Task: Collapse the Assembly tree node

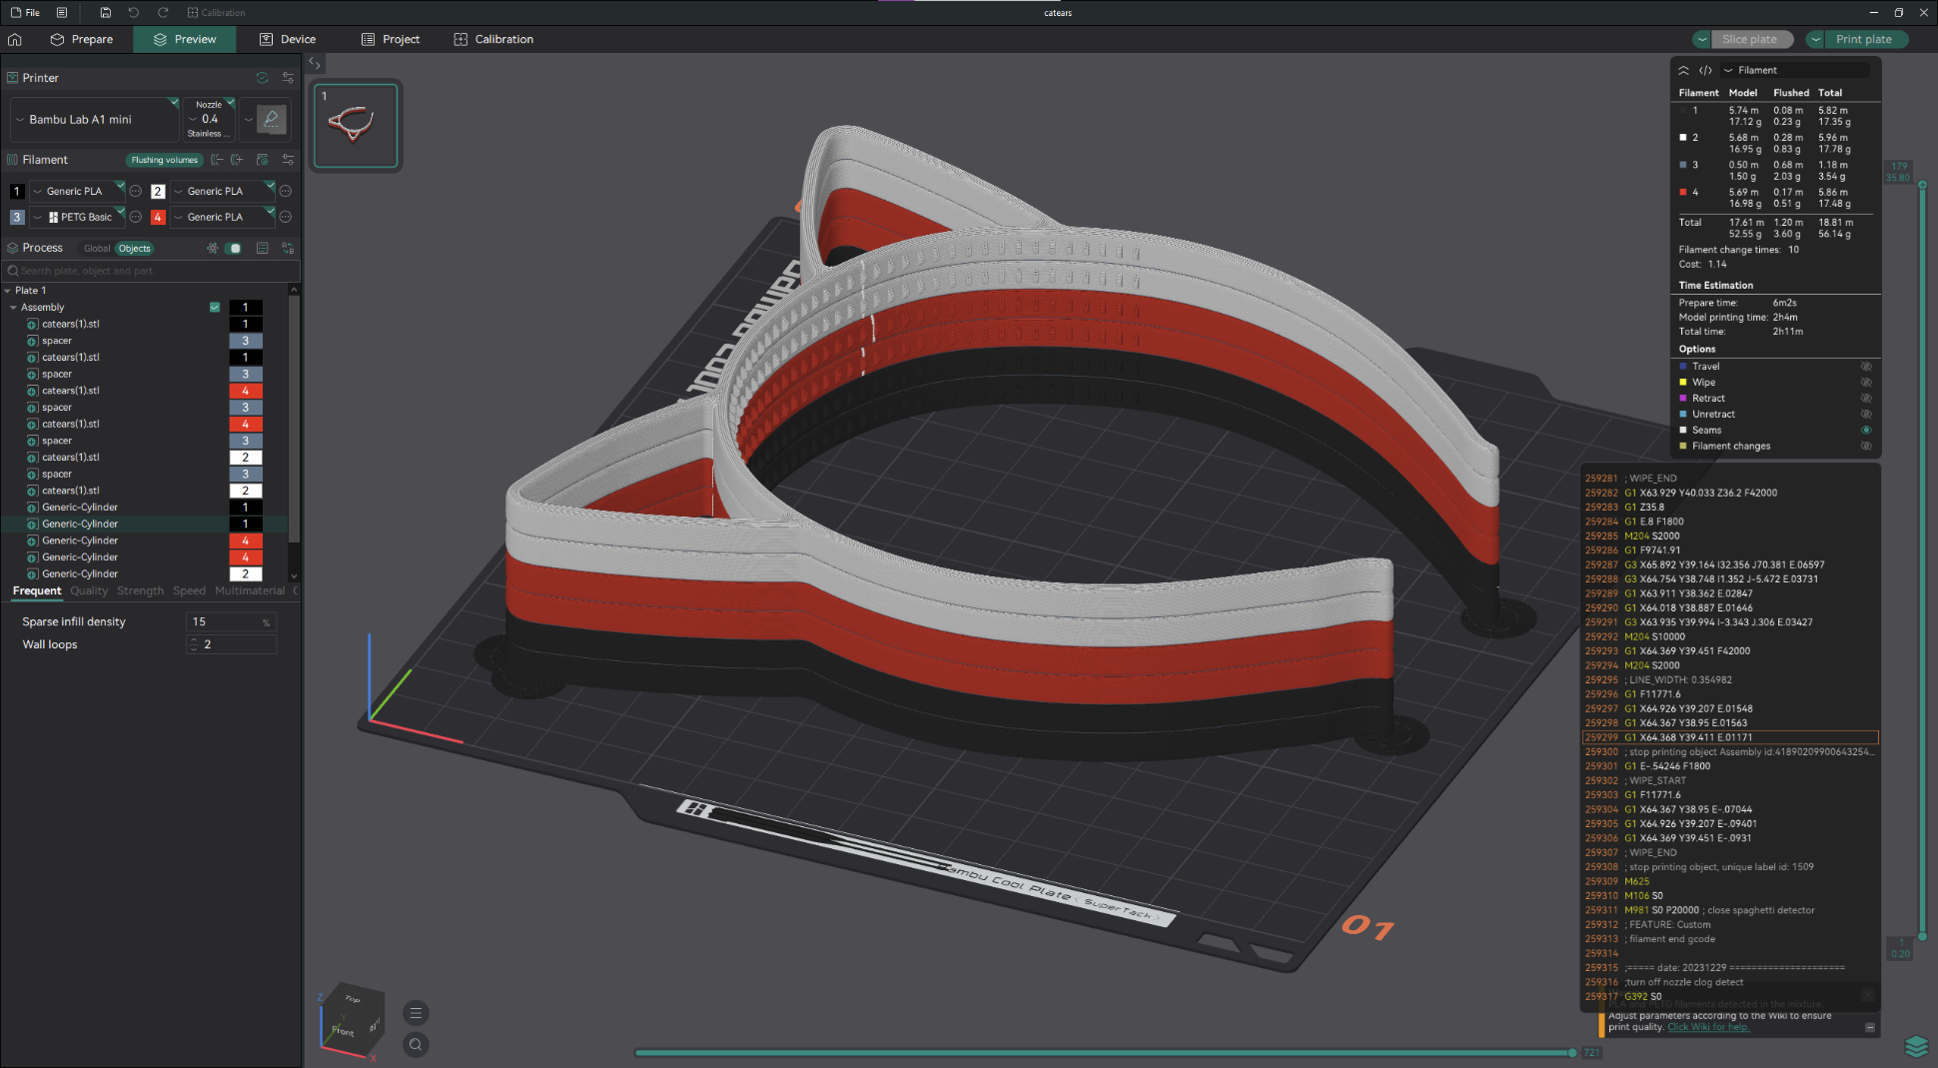Action: pyautogui.click(x=13, y=308)
